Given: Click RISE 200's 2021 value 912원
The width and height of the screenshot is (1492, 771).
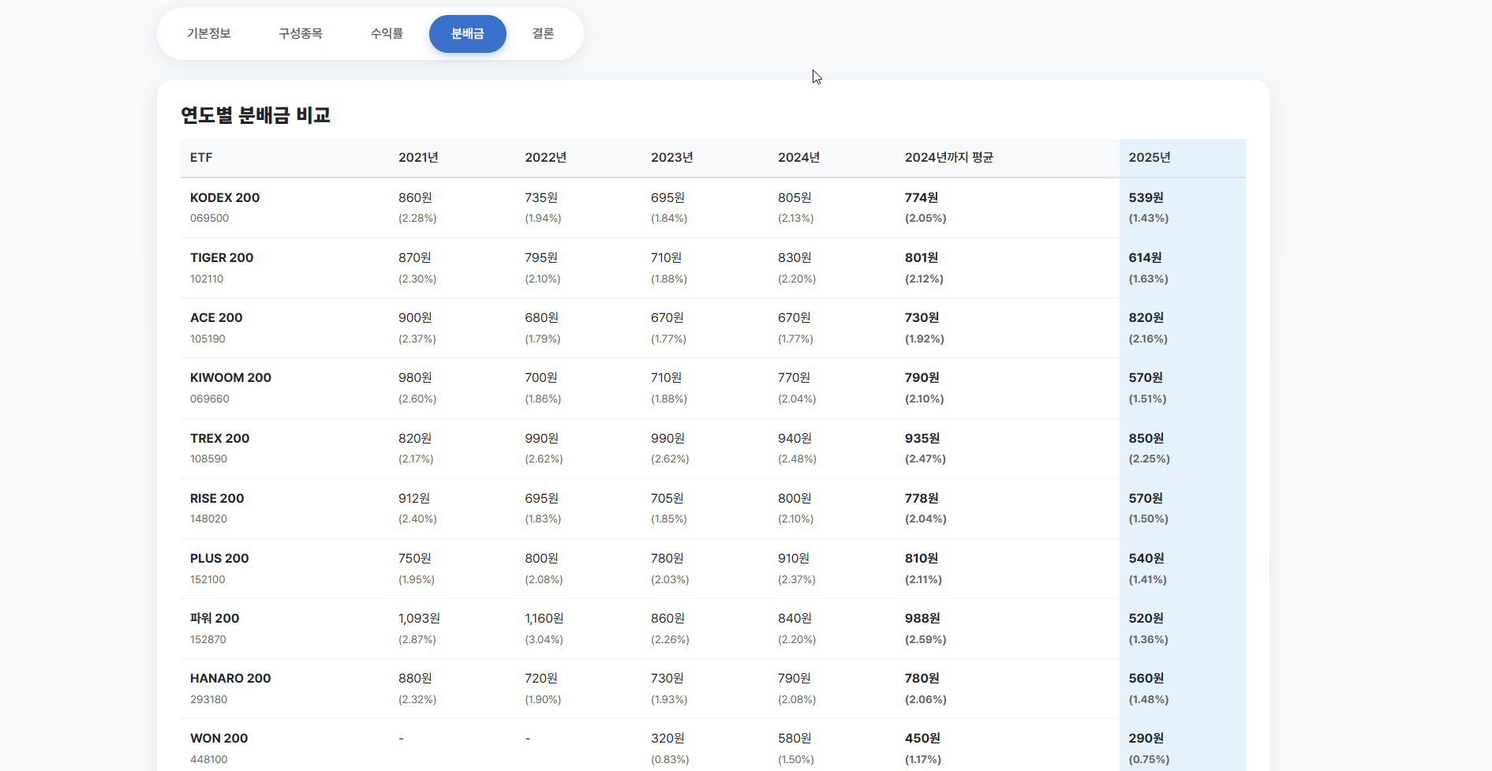Looking at the screenshot, I should pyautogui.click(x=414, y=499).
